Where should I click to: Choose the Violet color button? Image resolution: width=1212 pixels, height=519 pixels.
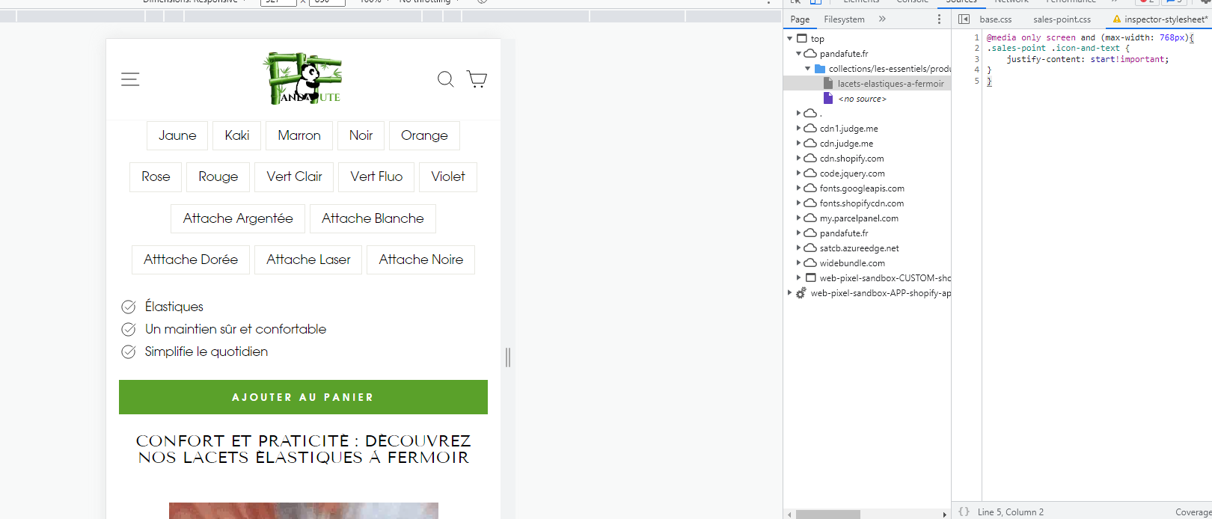point(448,176)
